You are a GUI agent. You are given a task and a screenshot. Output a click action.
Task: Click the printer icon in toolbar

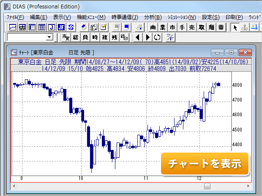pos(139,27)
